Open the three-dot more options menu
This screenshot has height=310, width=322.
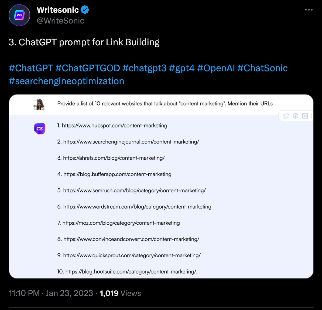tap(309, 9)
